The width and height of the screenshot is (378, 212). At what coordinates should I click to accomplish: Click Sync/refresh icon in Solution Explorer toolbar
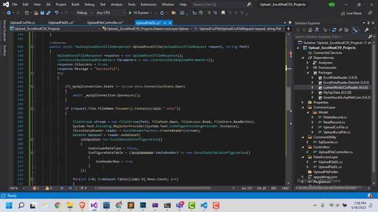334,30
